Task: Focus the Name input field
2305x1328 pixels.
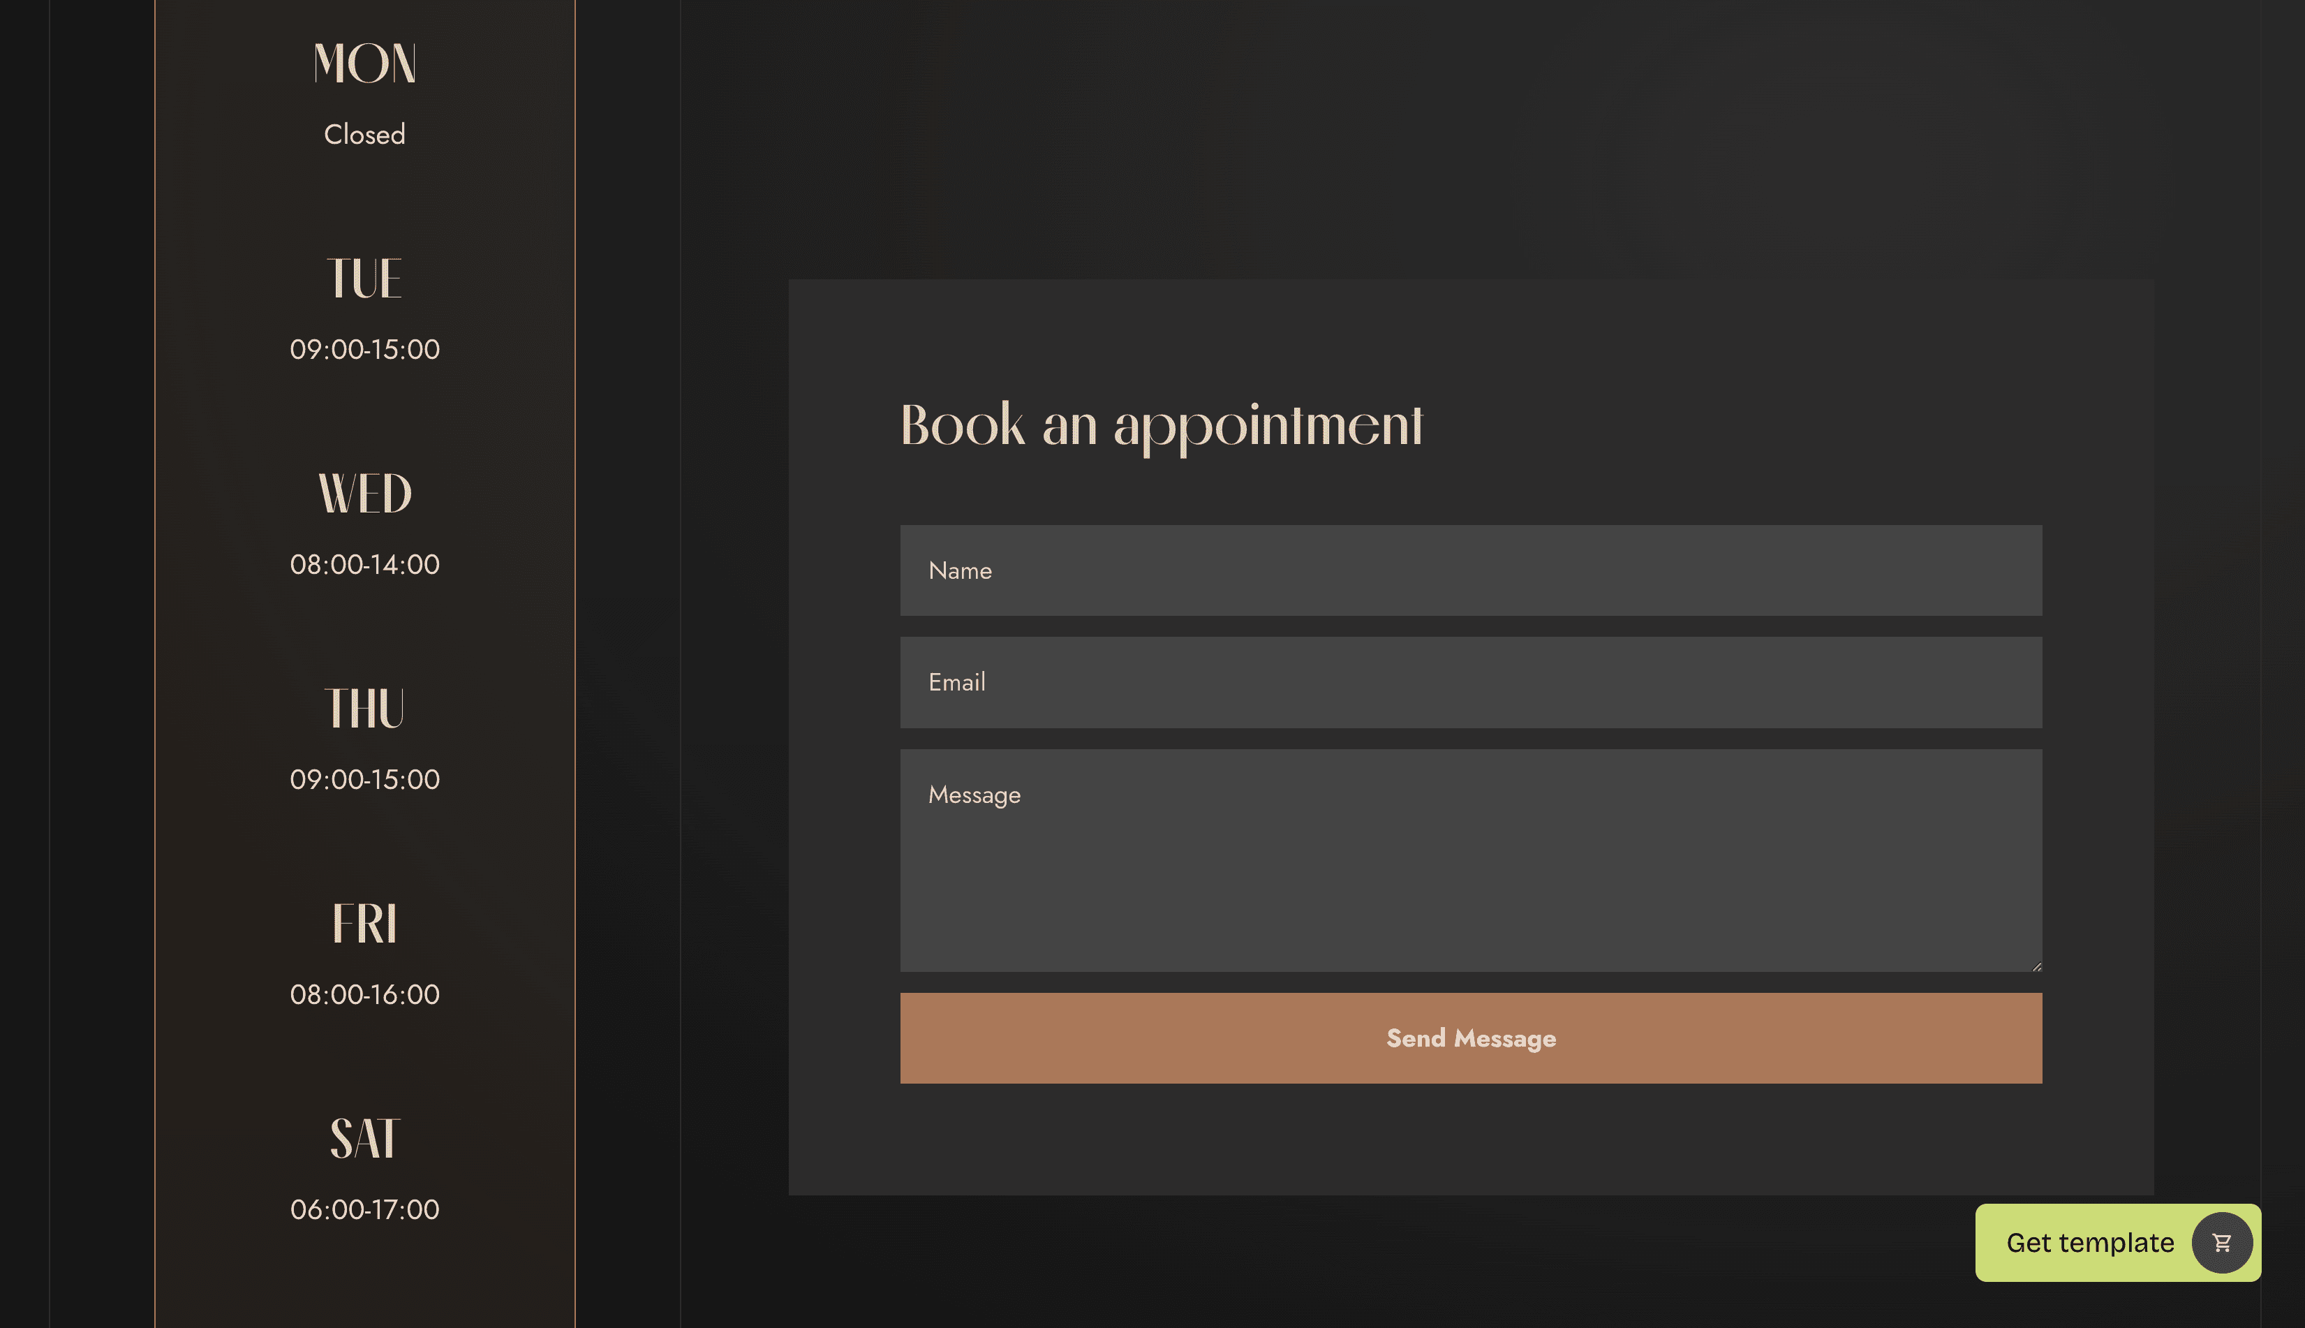Action: [1470, 570]
